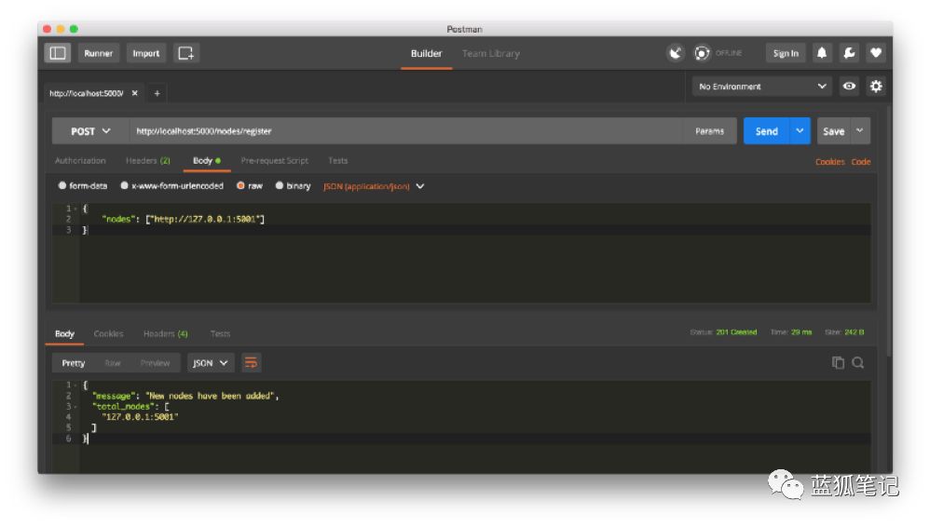Collapse response JSON at line 1
The width and height of the screenshot is (930, 527).
tap(75, 385)
